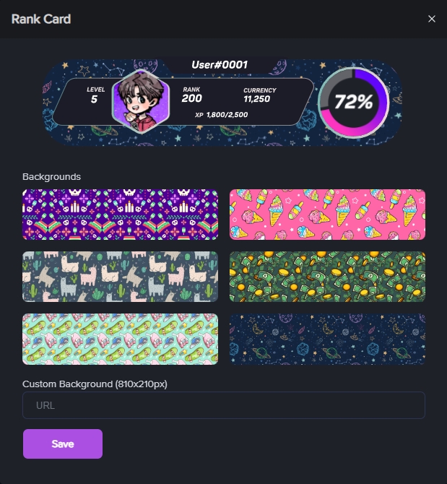Click the 72% circular progress ring
The height and width of the screenshot is (484, 447).
354,102
